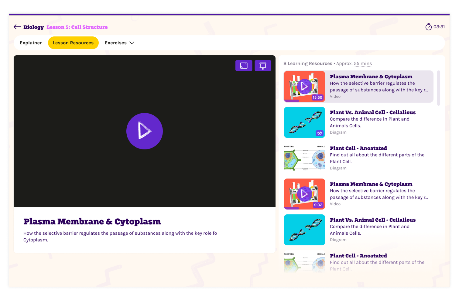Expand the Exercises dropdown chevron
This screenshot has width=459, height=300.
(x=132, y=43)
